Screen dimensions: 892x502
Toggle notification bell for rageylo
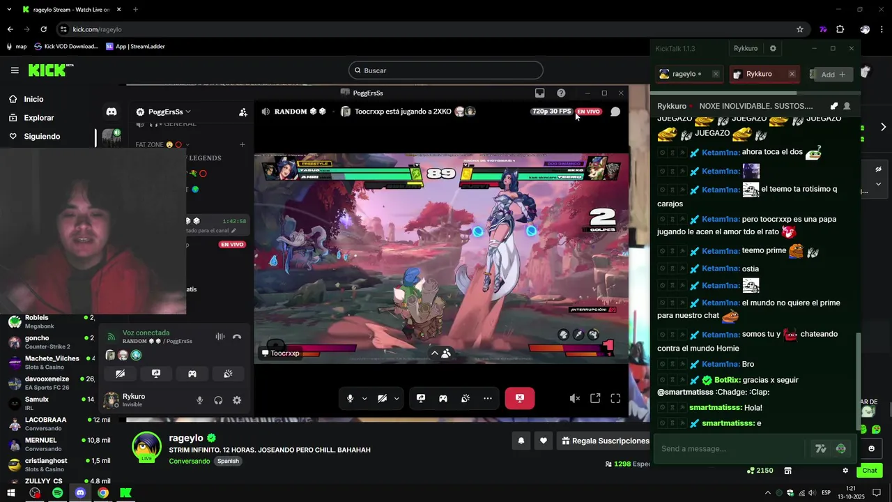pos(521,441)
